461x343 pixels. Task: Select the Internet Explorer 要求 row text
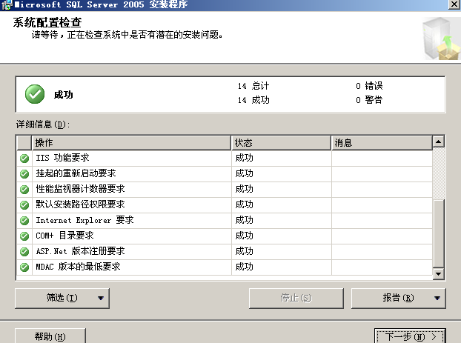click(84, 220)
